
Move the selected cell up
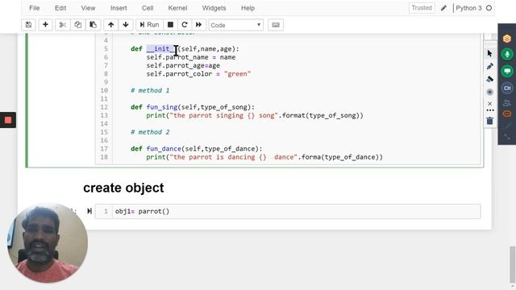pyautogui.click(x=111, y=25)
